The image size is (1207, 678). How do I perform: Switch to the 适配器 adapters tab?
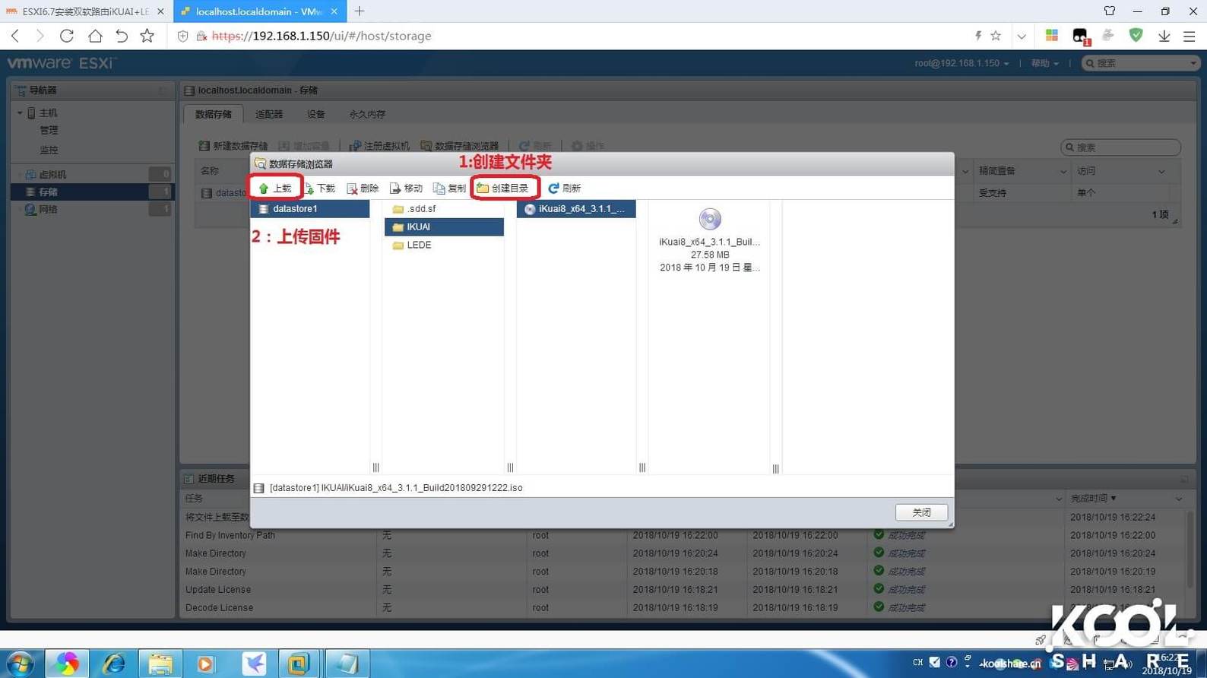(x=269, y=114)
